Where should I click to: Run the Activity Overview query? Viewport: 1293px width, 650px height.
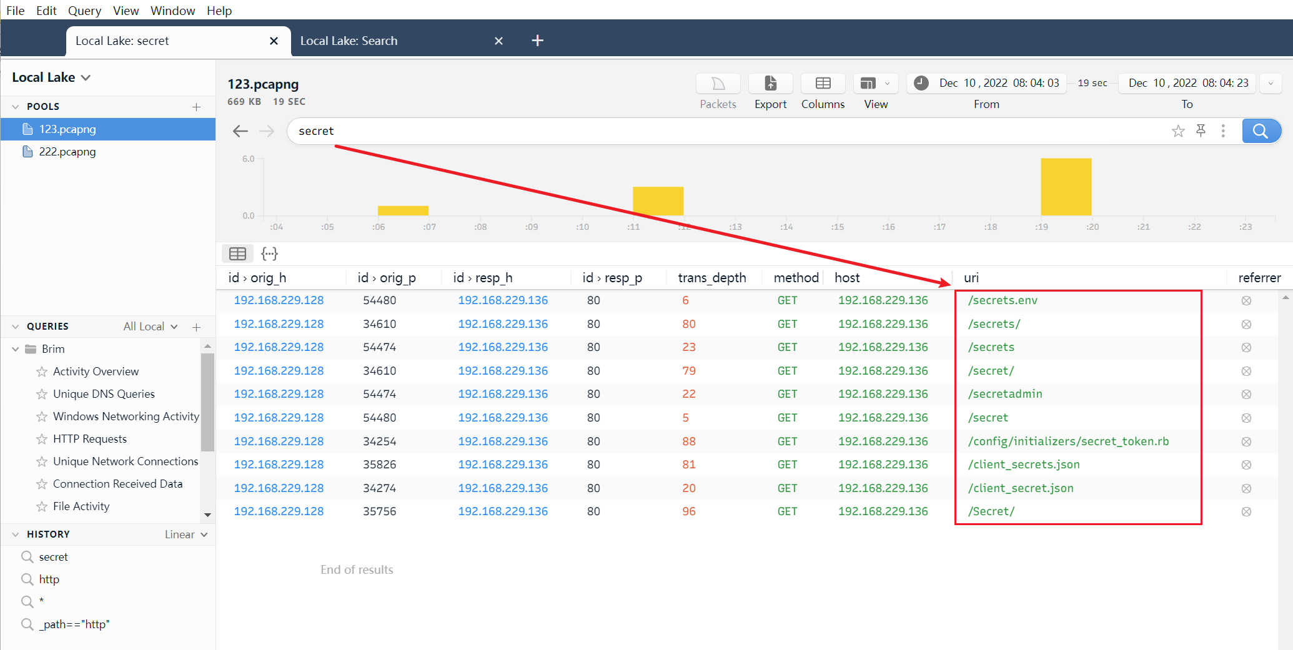click(x=96, y=372)
